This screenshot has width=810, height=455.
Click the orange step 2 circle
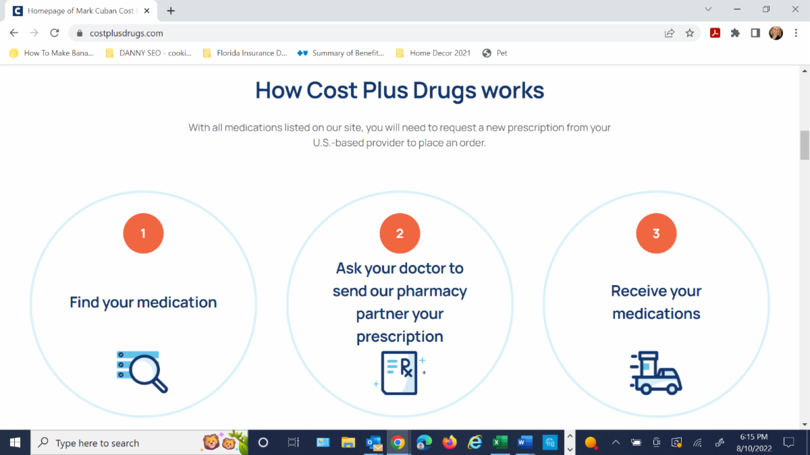tap(400, 233)
